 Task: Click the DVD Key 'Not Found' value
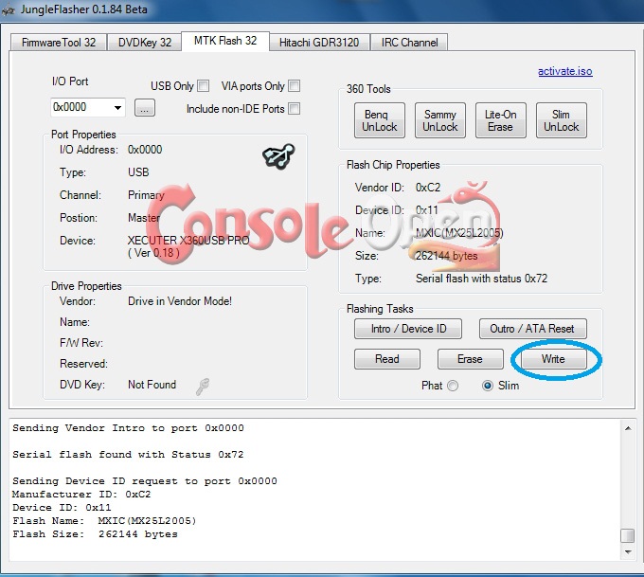152,385
